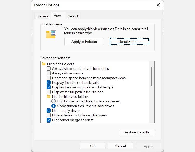Uncheck Display file icon on thumbnails
The image size is (195, 152).
(x=49, y=82)
